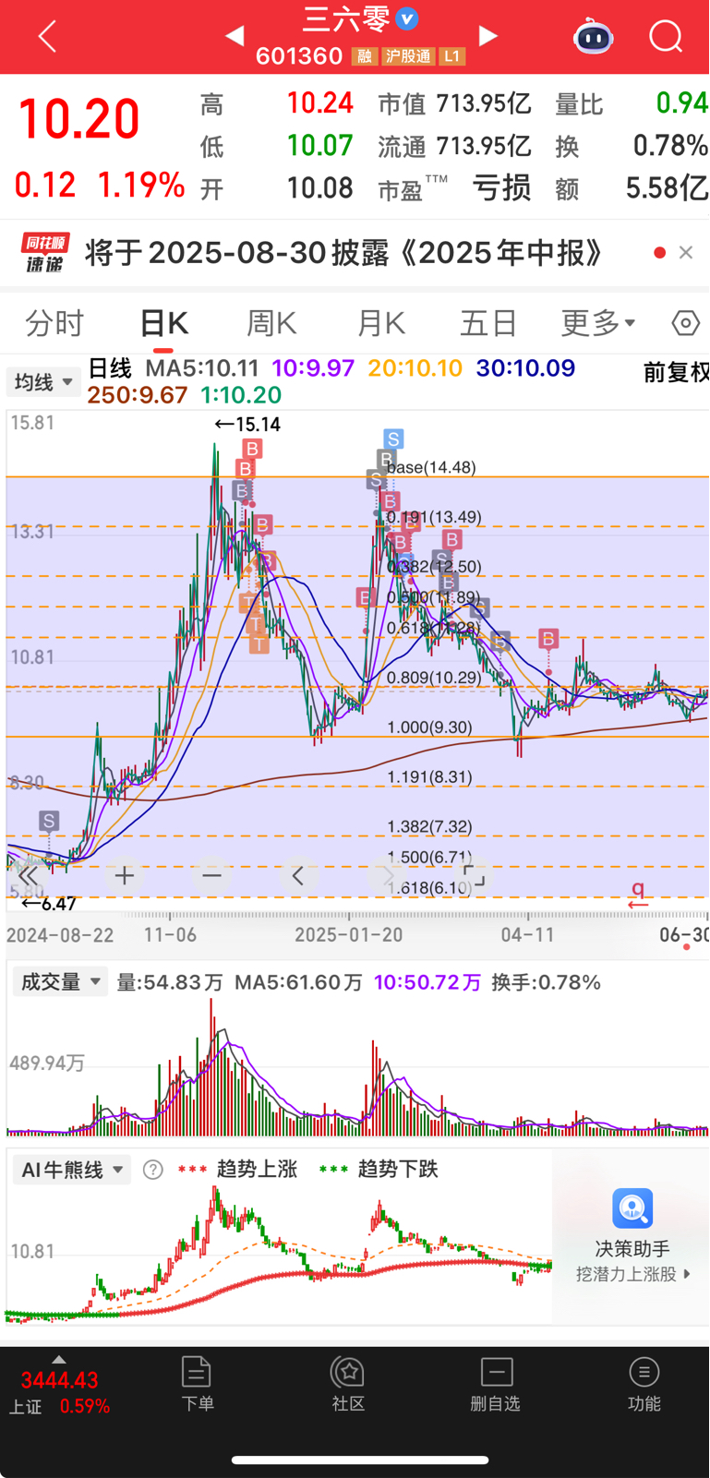Viewport: 710px width, 1478px height.
Task: Tap the current price 10.20
Action: [x=78, y=120]
